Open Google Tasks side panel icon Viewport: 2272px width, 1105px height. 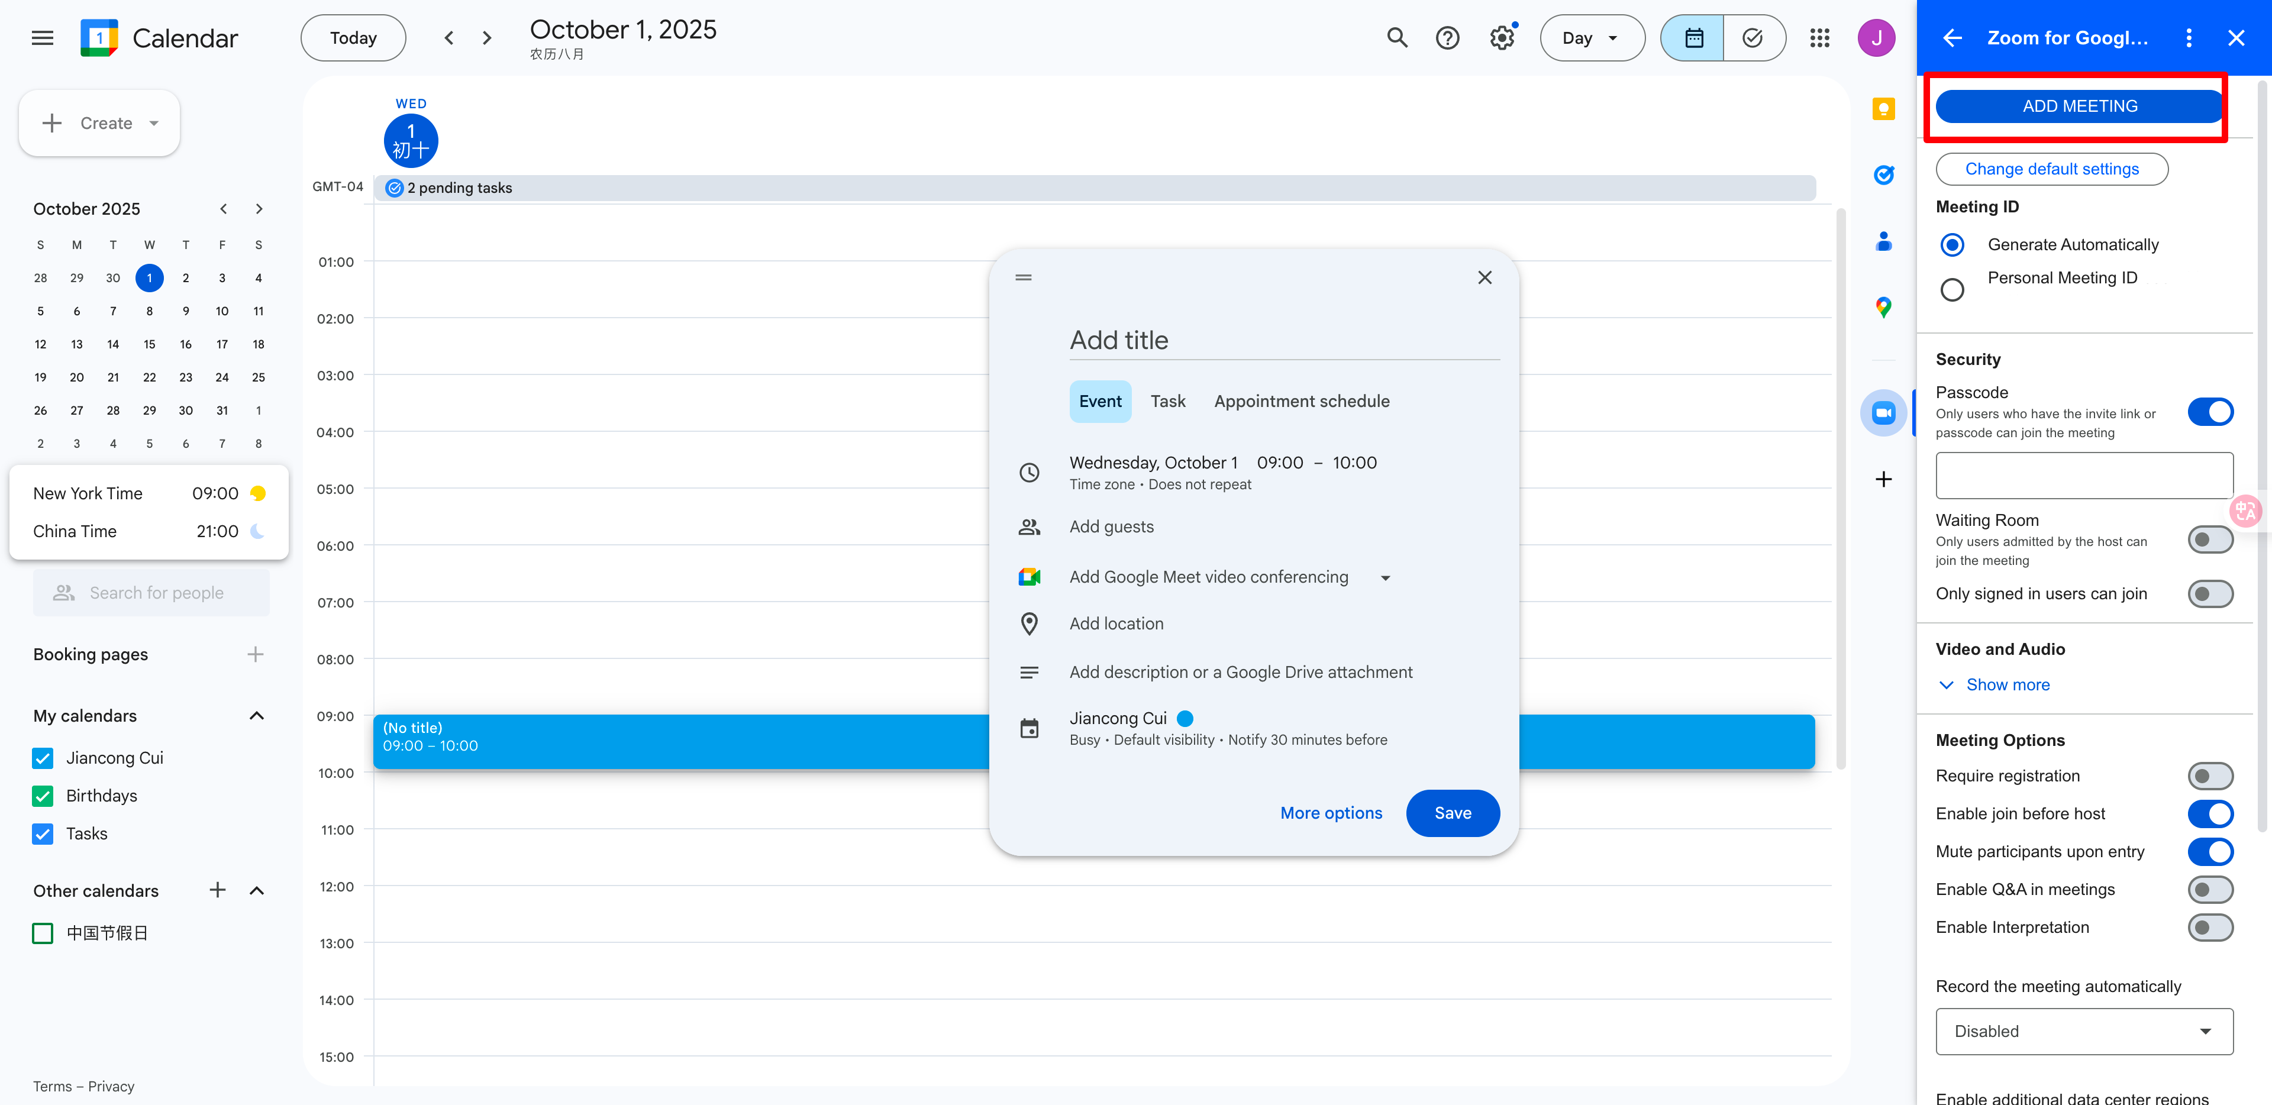(x=1883, y=175)
